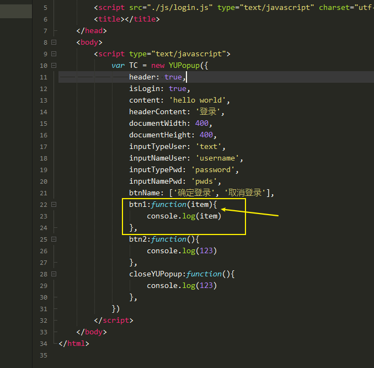The width and height of the screenshot is (374, 368).
Task: Click the 'hello world' string value
Action: point(197,100)
